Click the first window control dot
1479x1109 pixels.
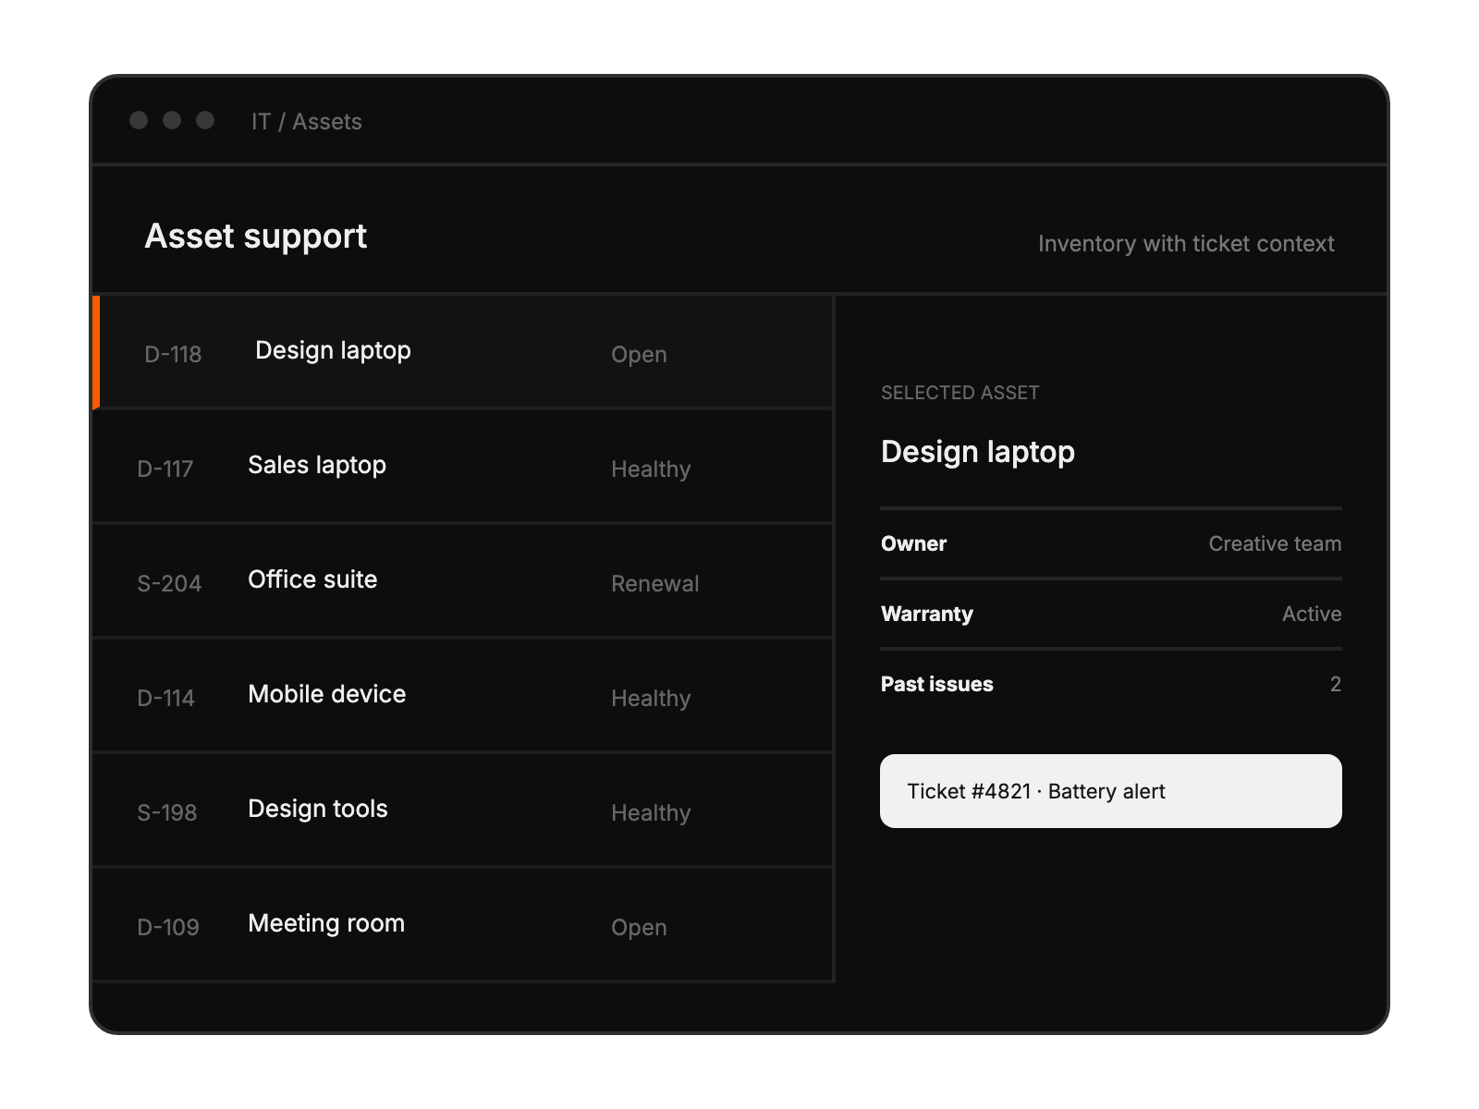[139, 120]
